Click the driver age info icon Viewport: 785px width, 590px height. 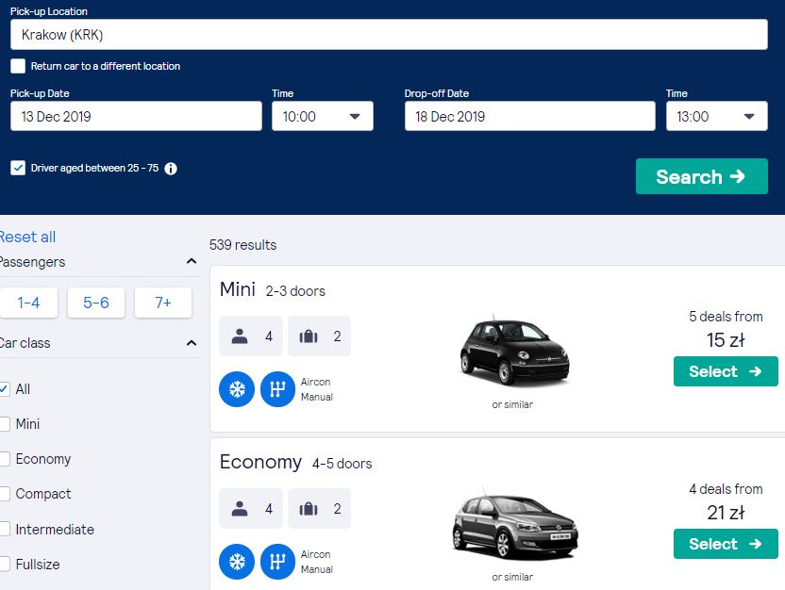coord(171,169)
